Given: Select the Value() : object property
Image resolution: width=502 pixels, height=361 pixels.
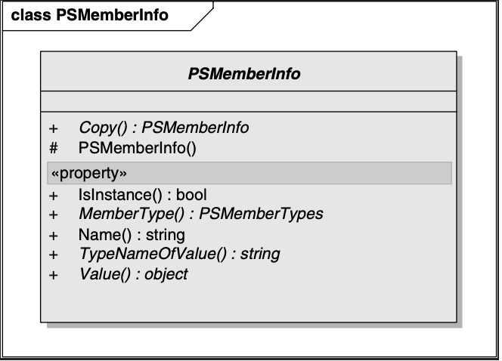Looking at the screenshot, I should click(133, 274).
